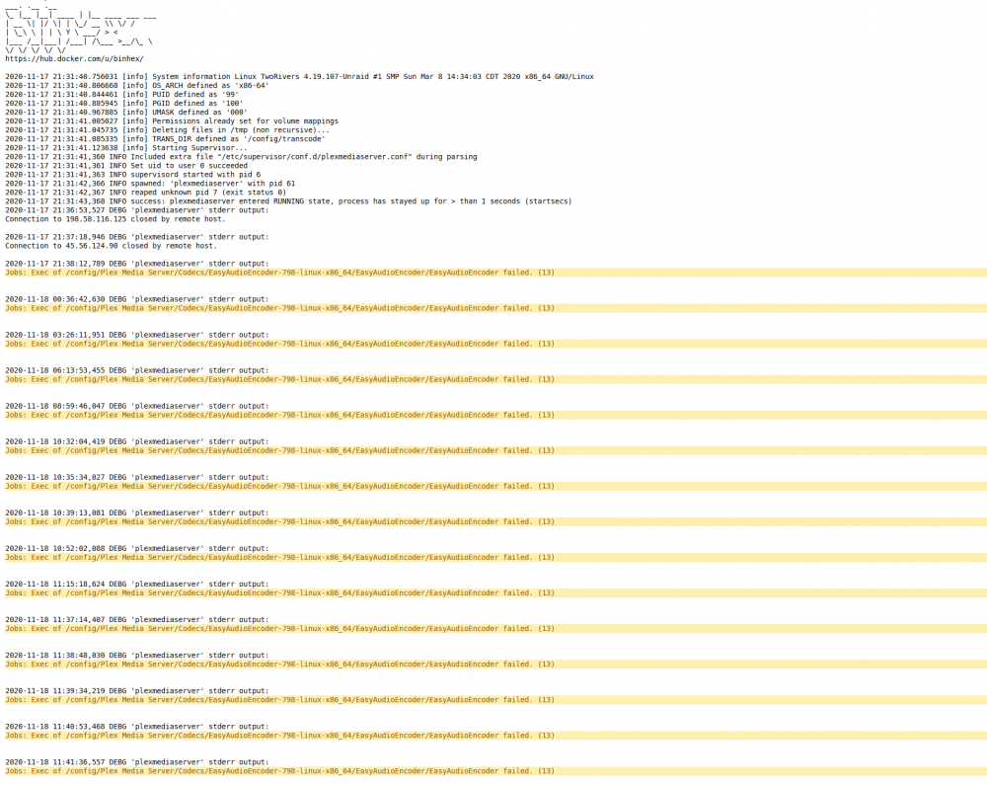Select the 10:52:02,088 DEBG stderr line
Image resolution: width=987 pixels, height=785 pixels.
(x=136, y=548)
